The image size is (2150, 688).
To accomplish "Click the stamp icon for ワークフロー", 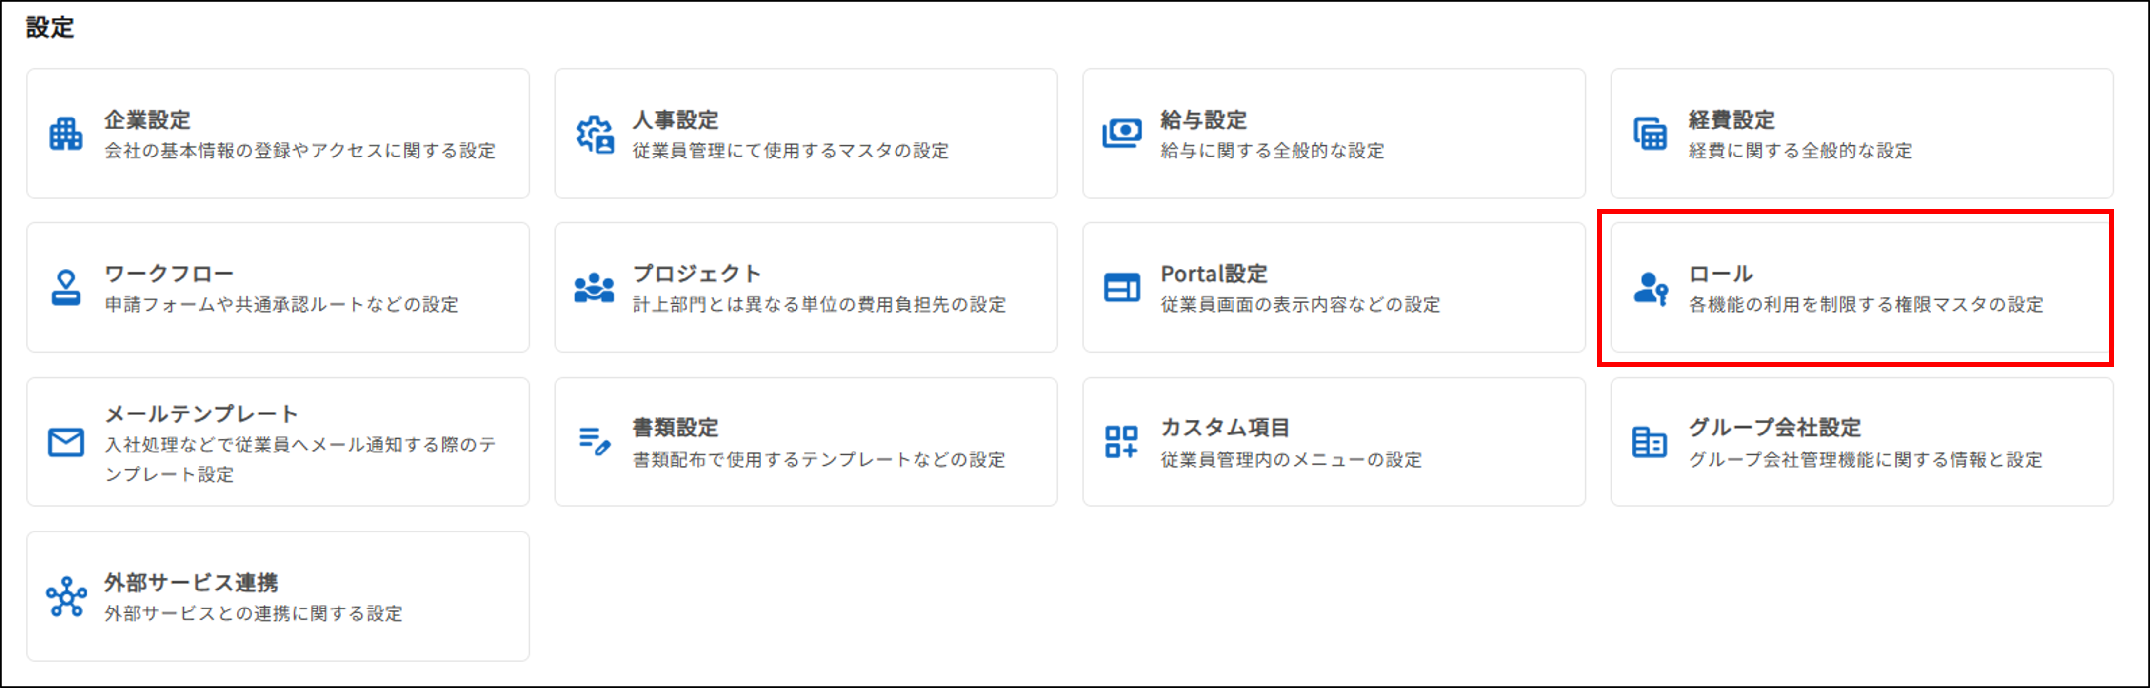I will coord(66,288).
